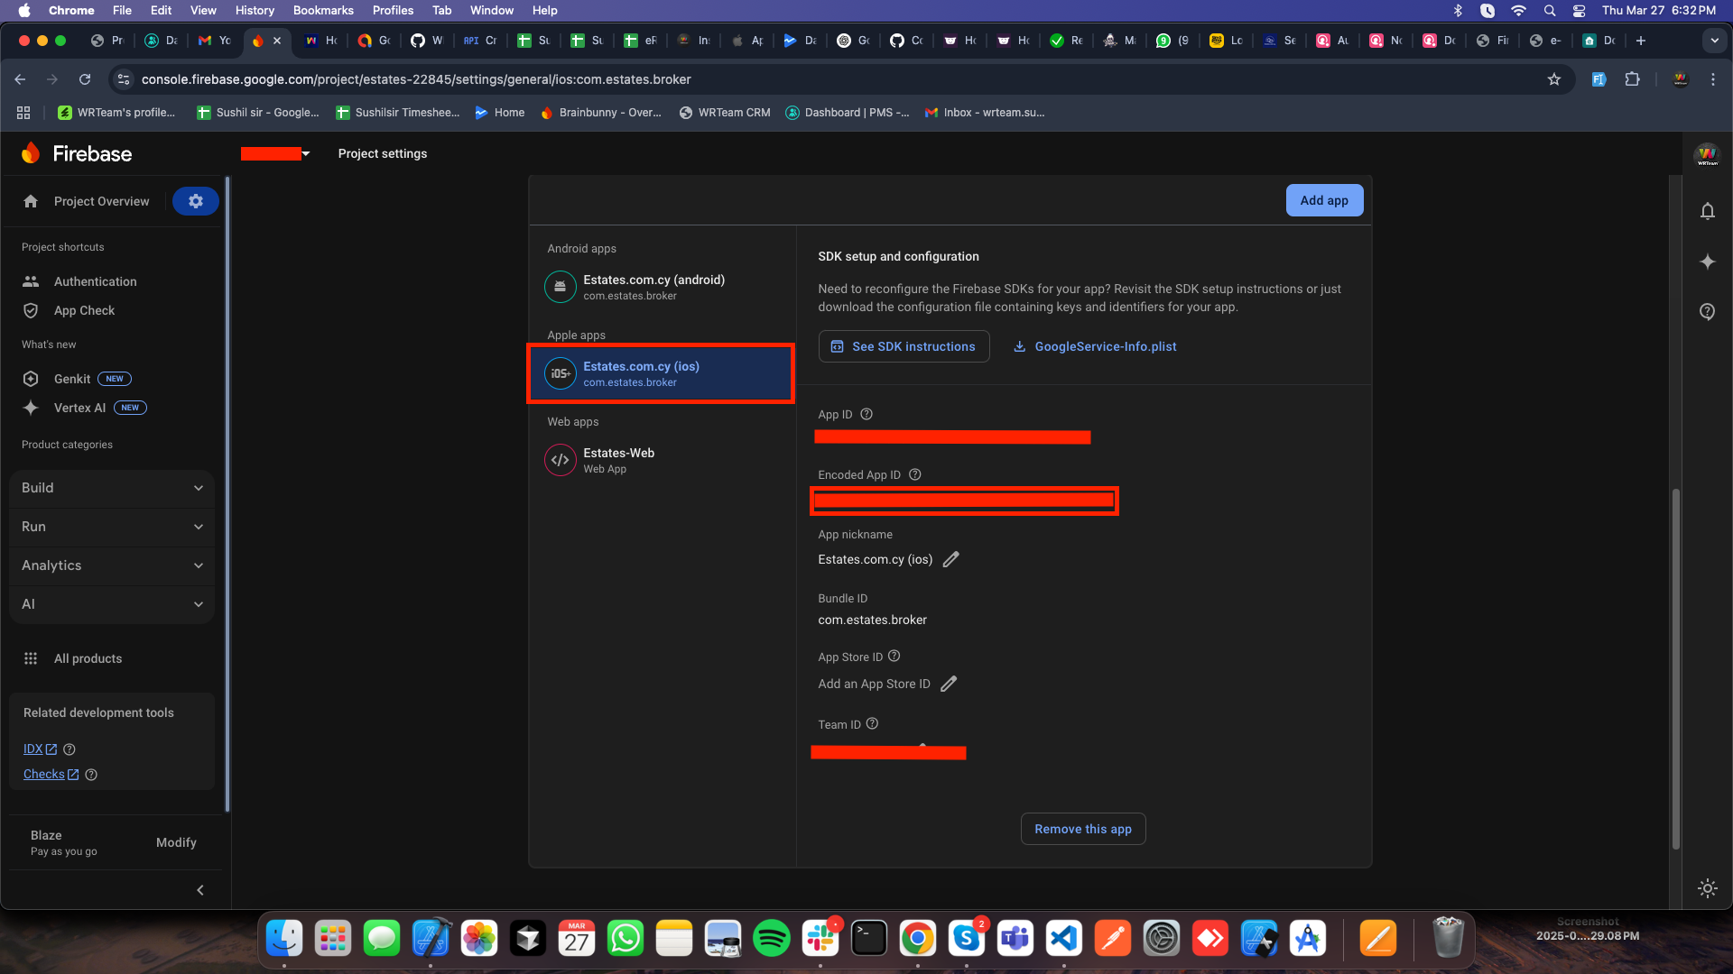Open project settings gear icon

(196, 201)
